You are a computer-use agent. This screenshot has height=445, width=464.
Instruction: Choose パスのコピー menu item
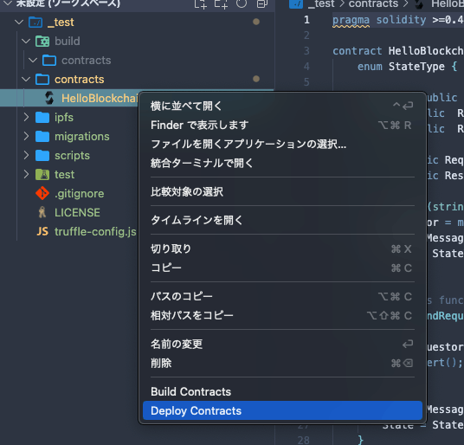click(x=282, y=296)
